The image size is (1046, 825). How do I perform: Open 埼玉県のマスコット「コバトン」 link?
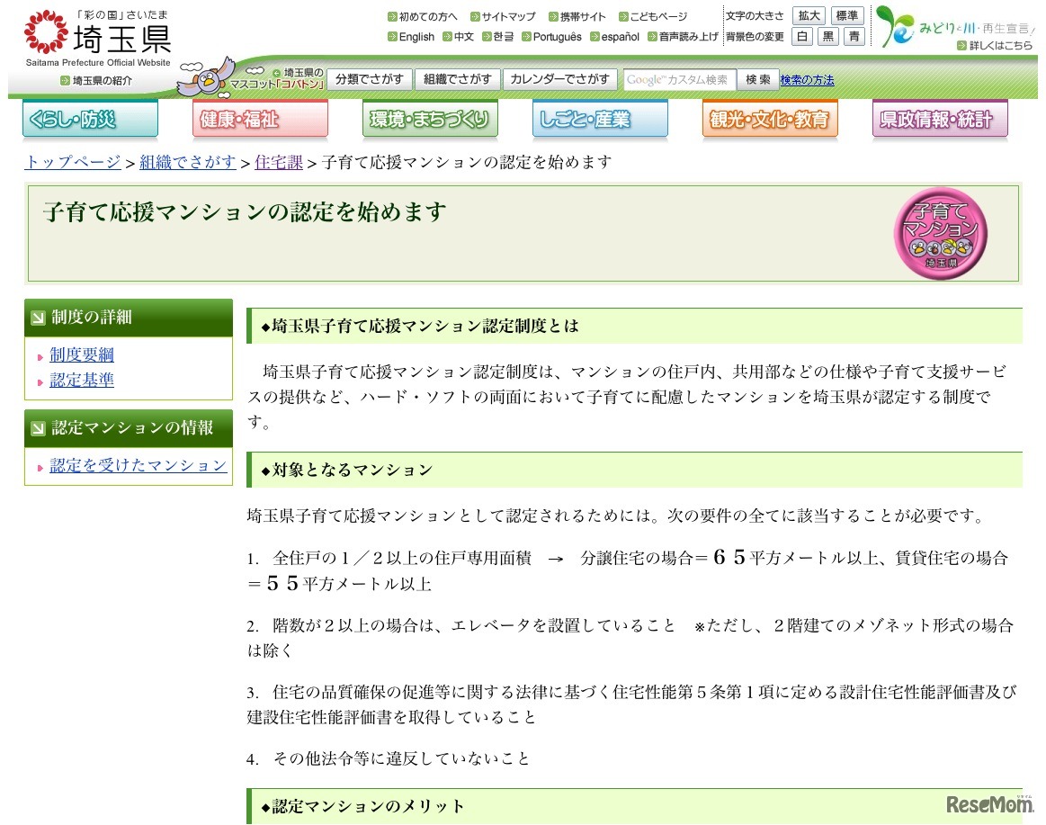tap(277, 79)
